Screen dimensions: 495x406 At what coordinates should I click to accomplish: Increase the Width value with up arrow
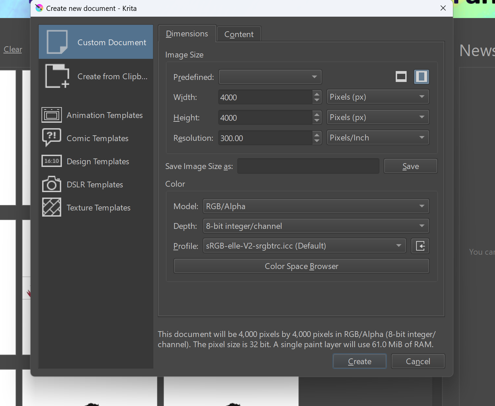pos(317,94)
